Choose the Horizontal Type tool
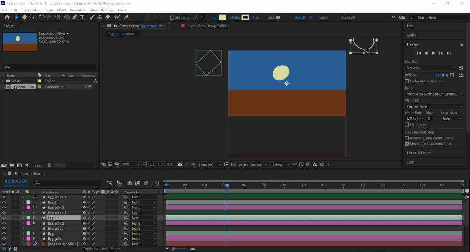Screen dimensions: 470x252 coord(83,17)
